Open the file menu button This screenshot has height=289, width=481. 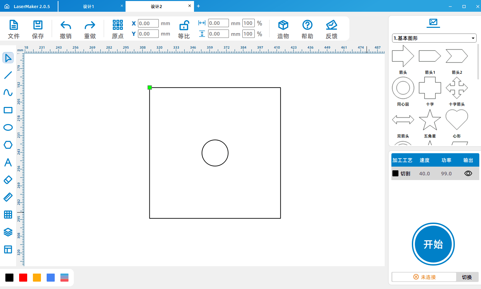(x=14, y=29)
